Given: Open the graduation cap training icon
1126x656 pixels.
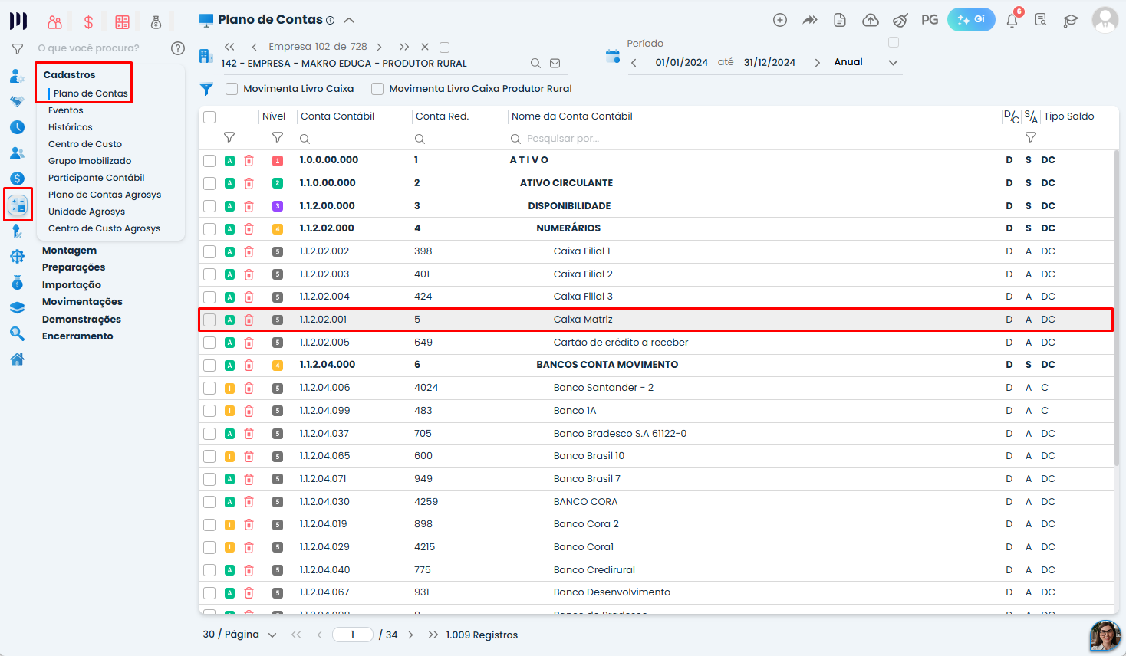Looking at the screenshot, I should coord(1070,21).
